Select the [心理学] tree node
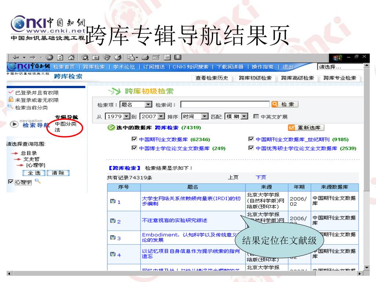Viewport: 376px width, 282px height. point(36,165)
